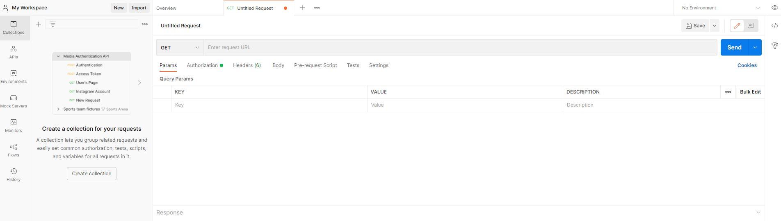The width and height of the screenshot is (781, 221).
Task: Switch to the Authorization tab
Action: [202, 65]
